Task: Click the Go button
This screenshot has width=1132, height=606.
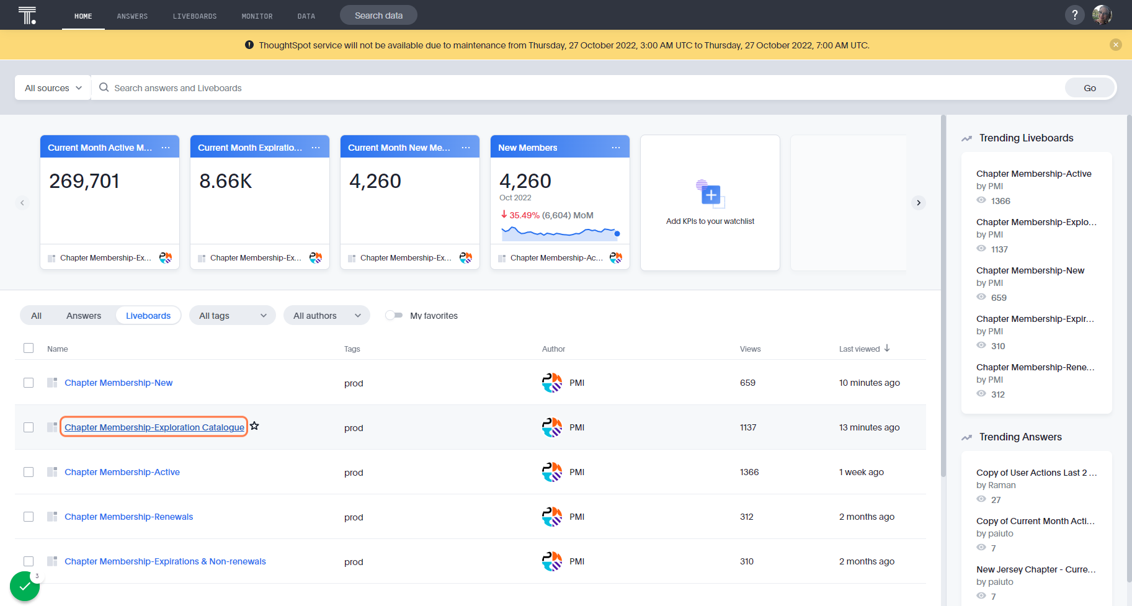Action: click(x=1090, y=88)
